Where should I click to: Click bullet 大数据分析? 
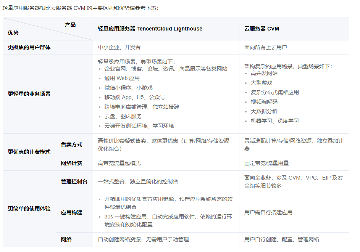(x=264, y=111)
